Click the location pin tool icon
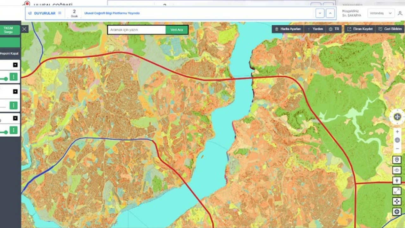 (x=397, y=160)
